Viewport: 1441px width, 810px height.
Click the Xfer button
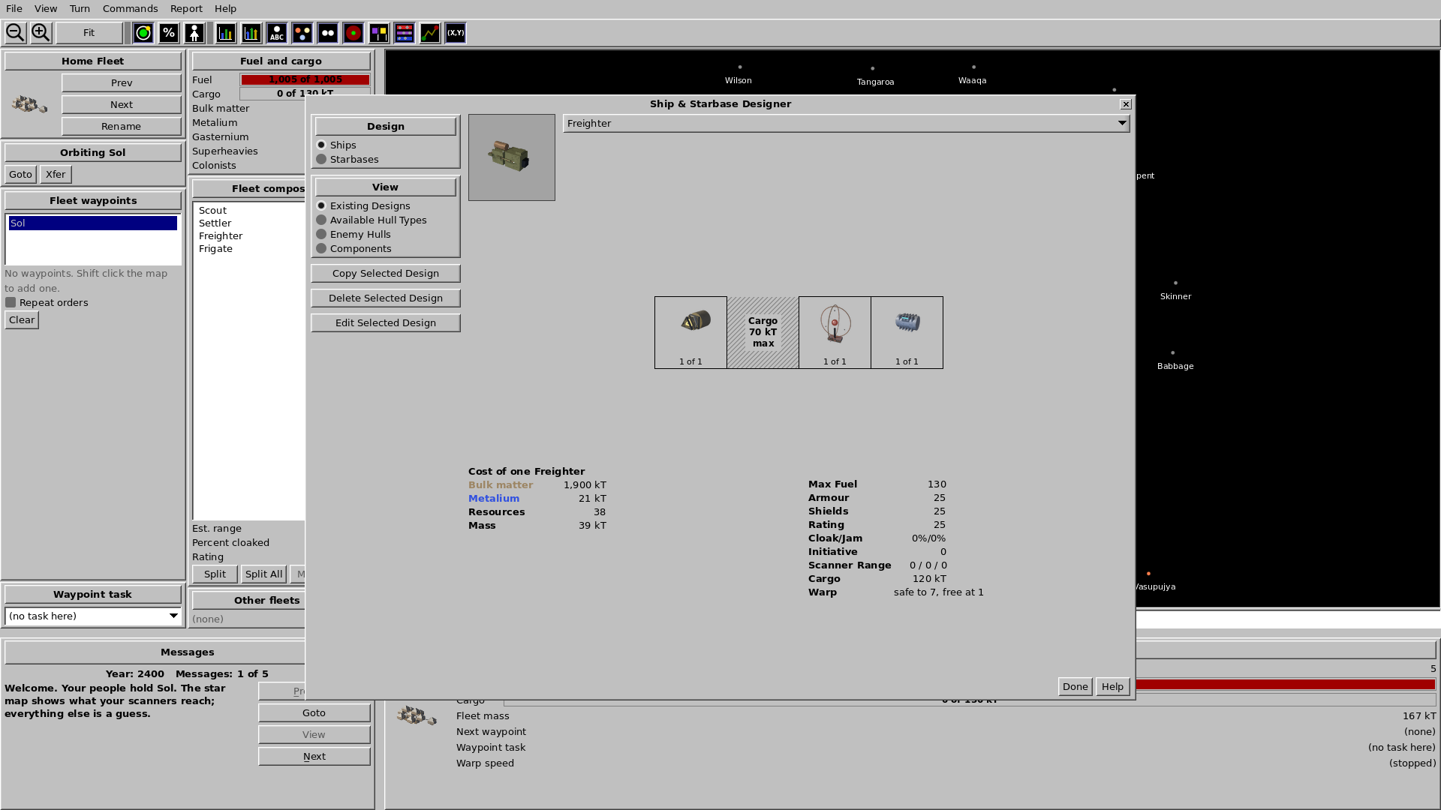(x=56, y=174)
